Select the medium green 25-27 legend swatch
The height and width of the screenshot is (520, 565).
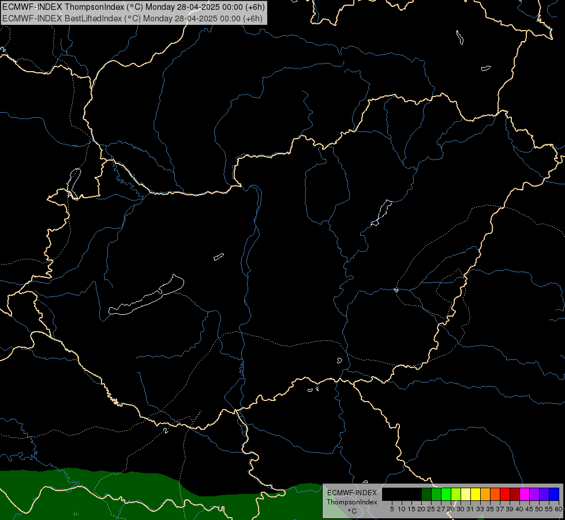[436, 494]
